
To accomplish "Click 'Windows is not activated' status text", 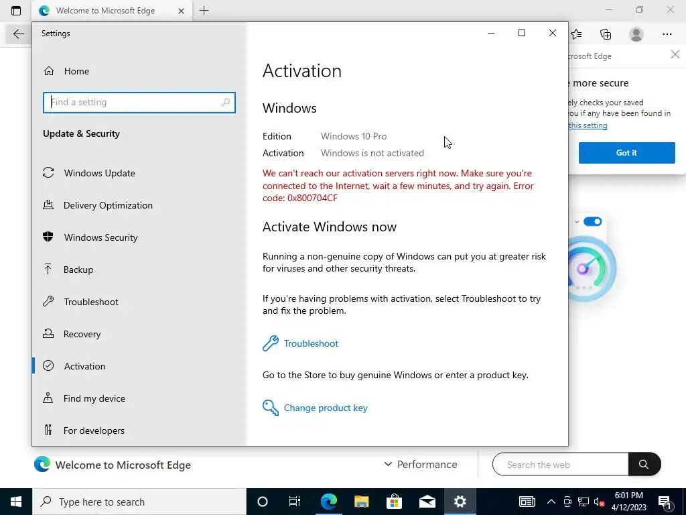I will click(372, 153).
